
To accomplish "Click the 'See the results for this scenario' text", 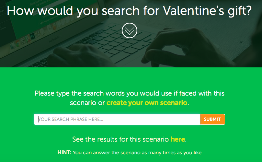I will (120, 139).
